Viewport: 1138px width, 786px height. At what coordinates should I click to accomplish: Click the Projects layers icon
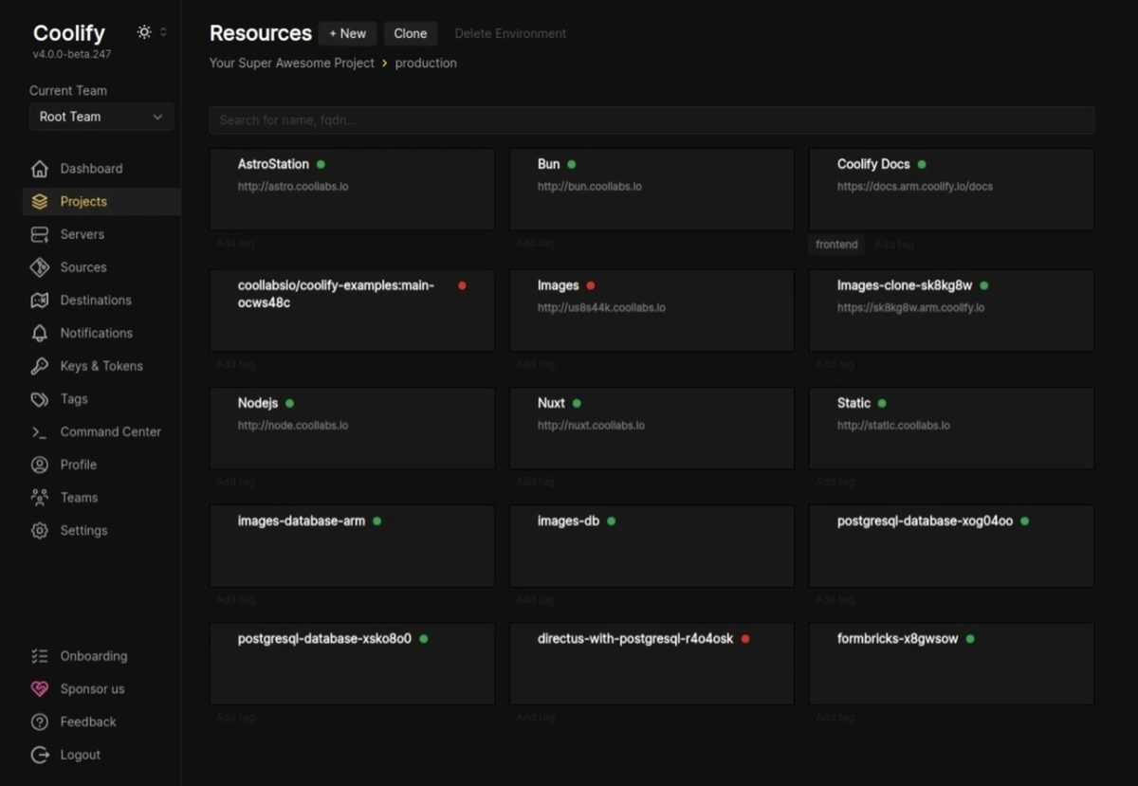click(40, 202)
